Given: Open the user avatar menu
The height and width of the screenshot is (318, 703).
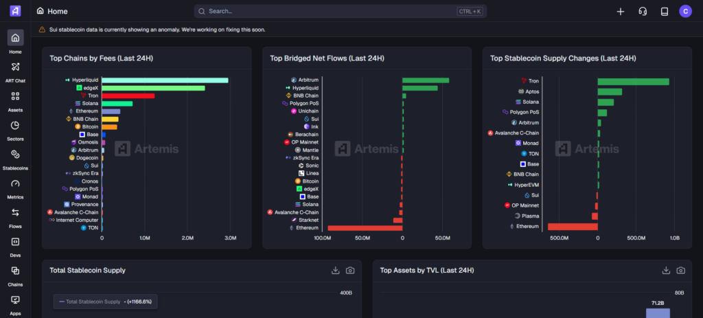Looking at the screenshot, I should [x=686, y=11].
